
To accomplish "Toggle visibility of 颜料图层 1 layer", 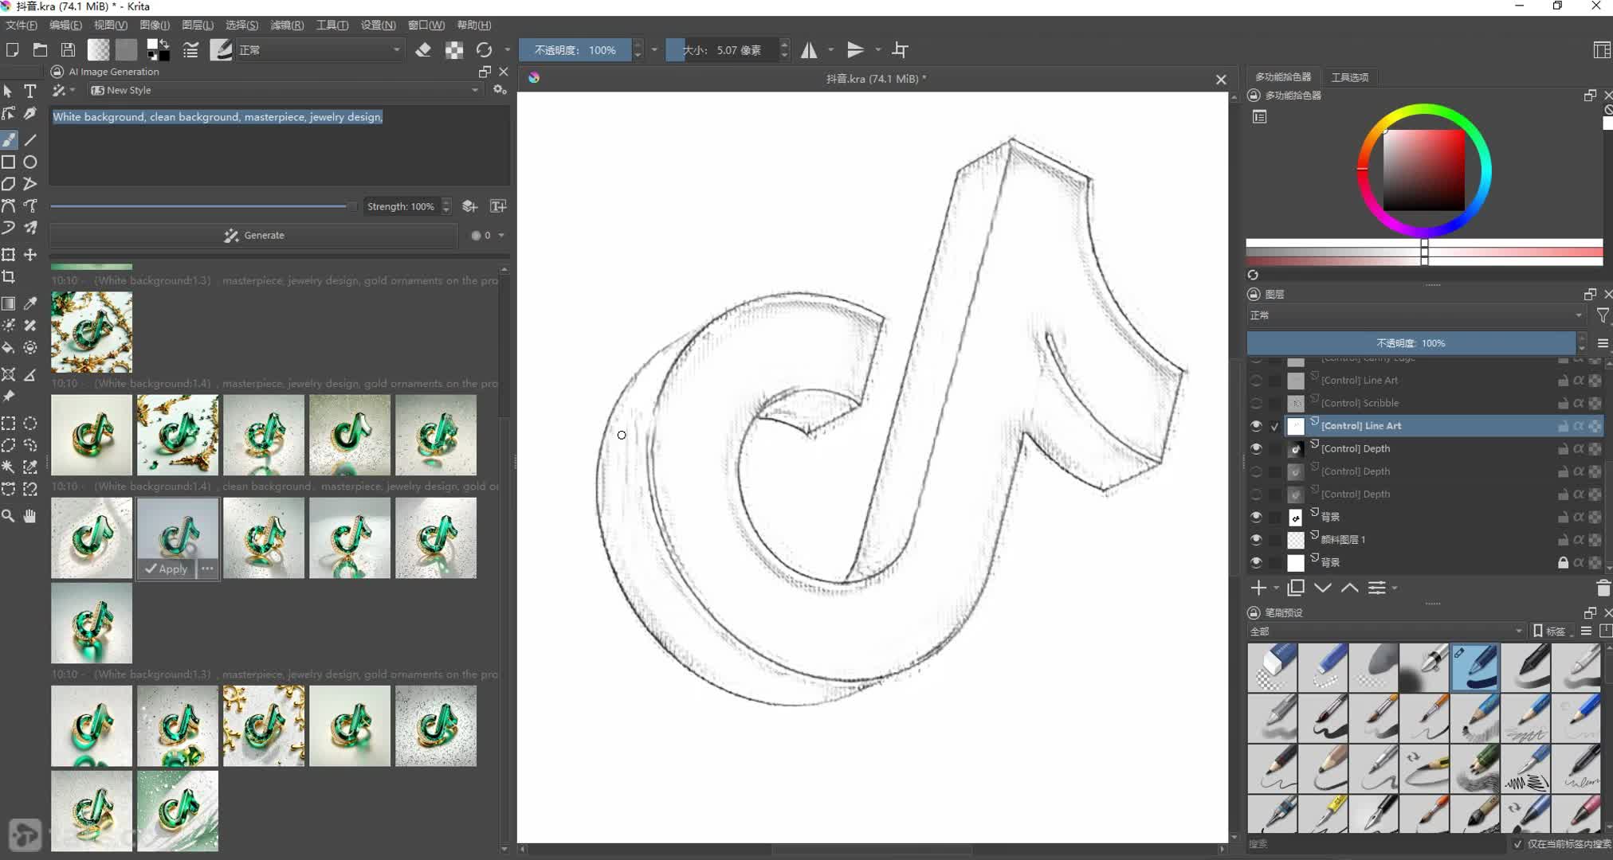I will [1256, 540].
